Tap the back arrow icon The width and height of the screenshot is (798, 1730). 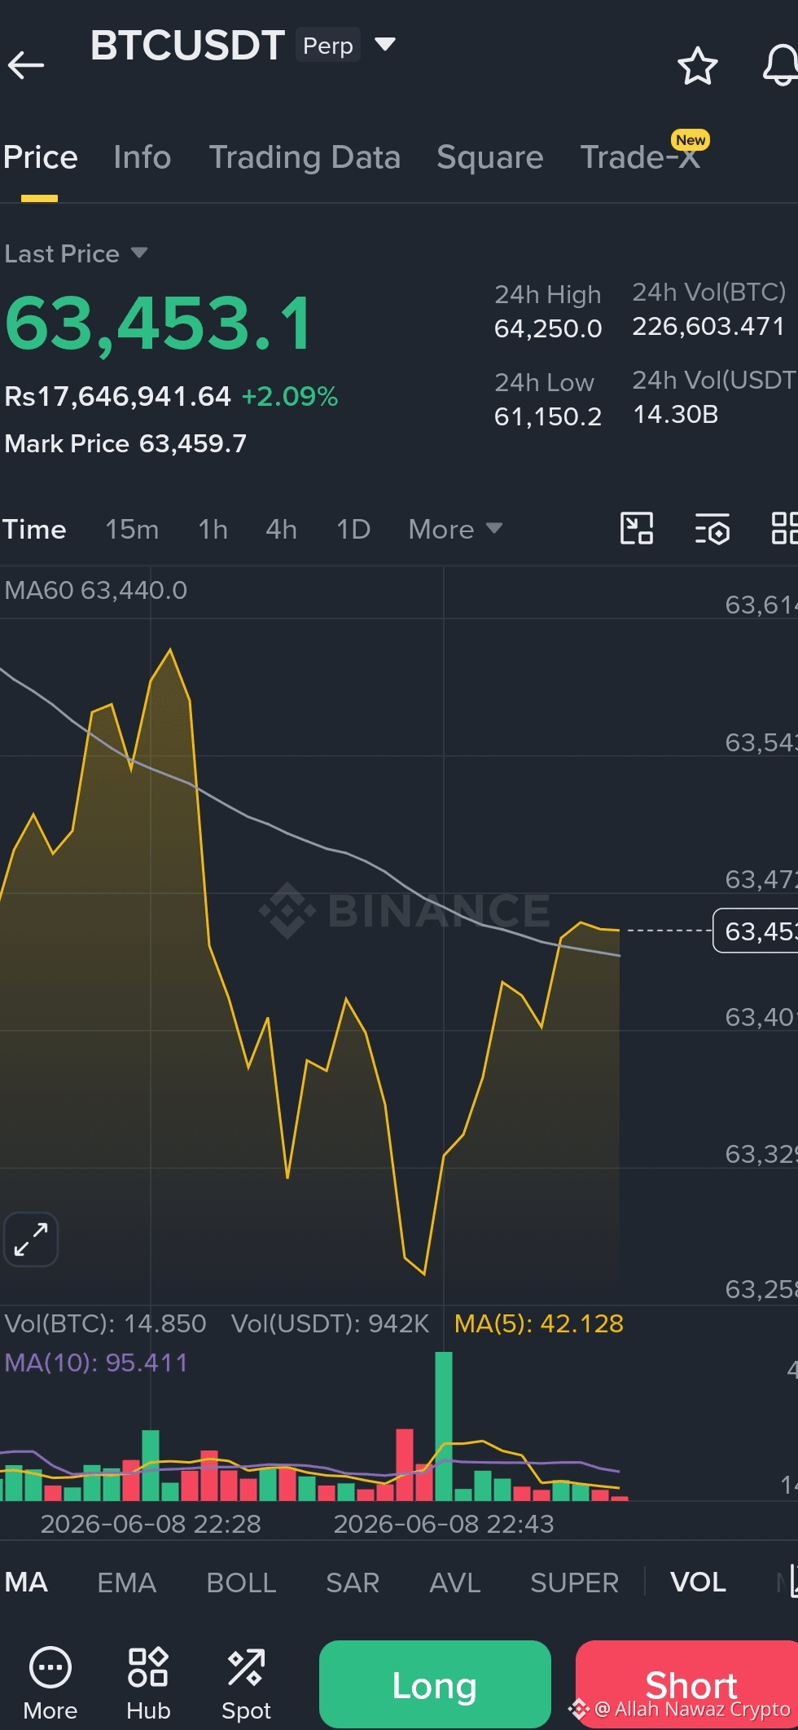tap(25, 64)
